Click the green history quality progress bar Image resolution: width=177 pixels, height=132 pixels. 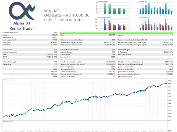[x=117, y=33]
